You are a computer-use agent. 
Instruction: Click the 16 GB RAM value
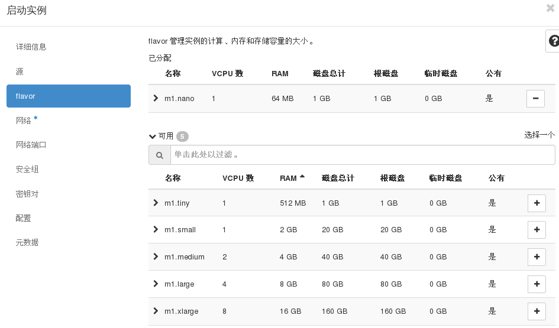click(290, 311)
